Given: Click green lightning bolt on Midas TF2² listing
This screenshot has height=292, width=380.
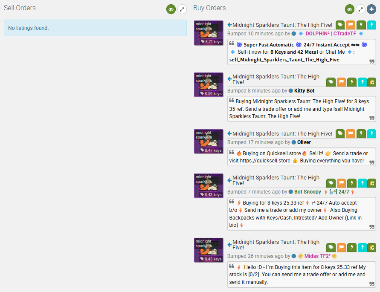Looking at the screenshot, I should tap(352, 248).
